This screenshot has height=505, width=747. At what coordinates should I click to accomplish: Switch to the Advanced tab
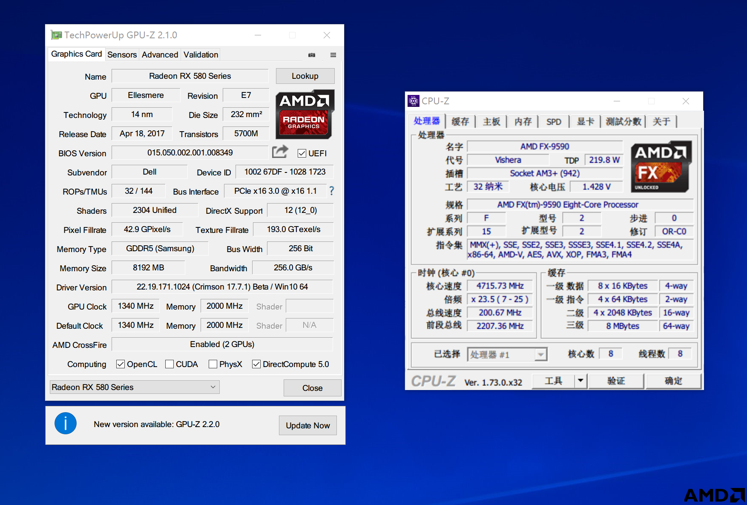point(160,55)
